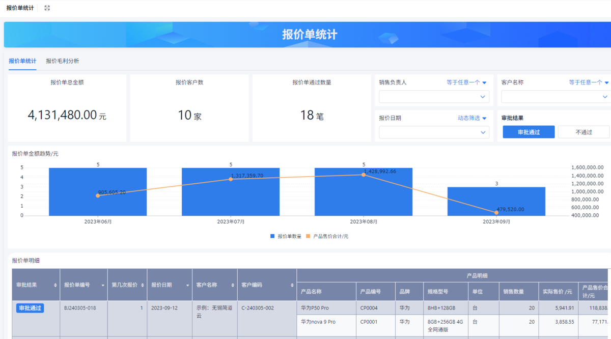
Task: Click sort icon in 第几次报价 column header
Action: 143,286
